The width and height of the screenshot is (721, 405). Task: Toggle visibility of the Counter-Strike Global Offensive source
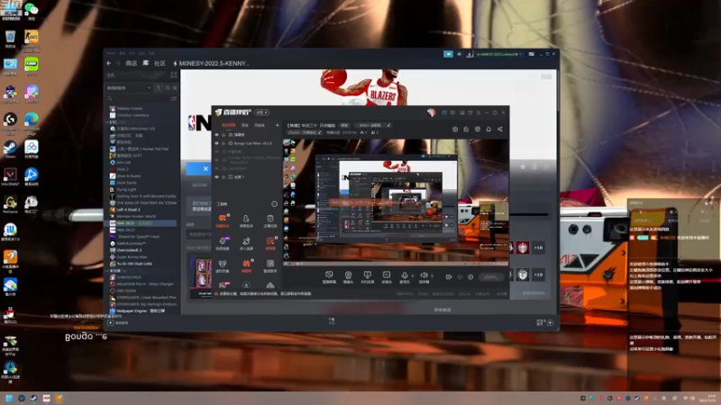[217, 160]
